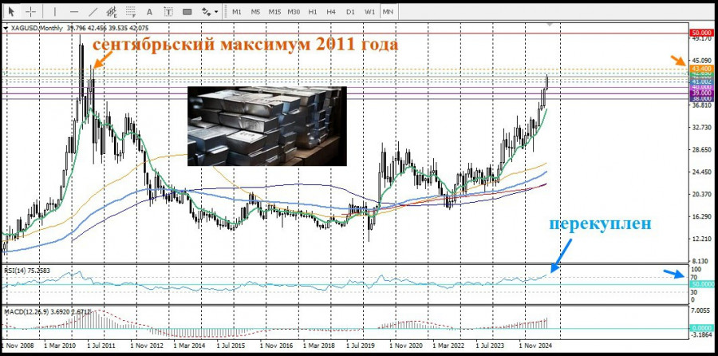
Task: Click the equidistant channel tool
Action: 111,11
